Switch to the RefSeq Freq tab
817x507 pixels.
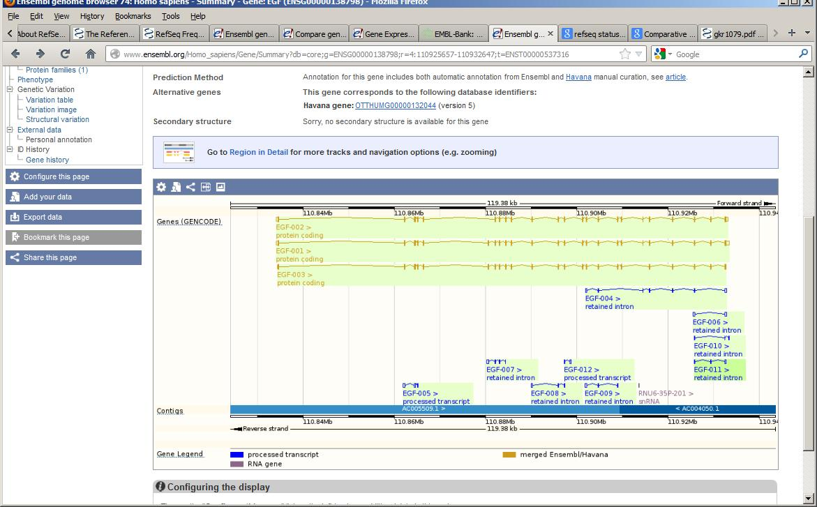pos(174,33)
